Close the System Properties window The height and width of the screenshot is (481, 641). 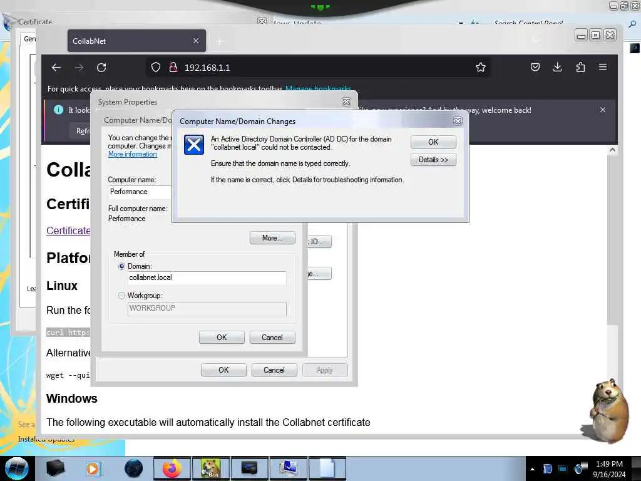(x=346, y=102)
